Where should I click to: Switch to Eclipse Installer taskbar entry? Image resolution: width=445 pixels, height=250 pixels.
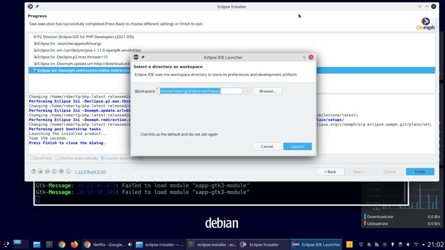(x=264, y=244)
